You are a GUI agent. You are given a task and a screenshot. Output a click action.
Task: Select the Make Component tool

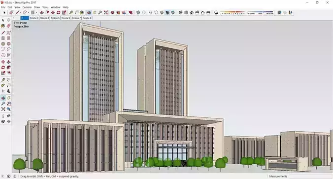(x=9, y=20)
